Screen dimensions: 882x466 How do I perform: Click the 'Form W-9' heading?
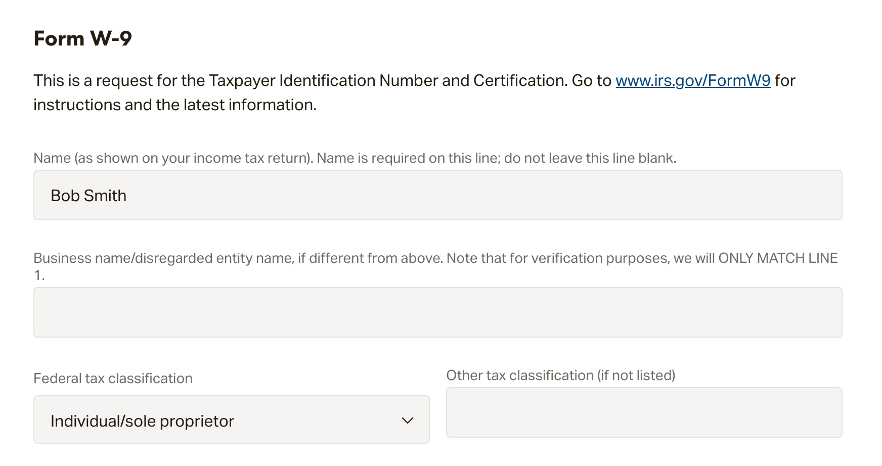pyautogui.click(x=82, y=38)
